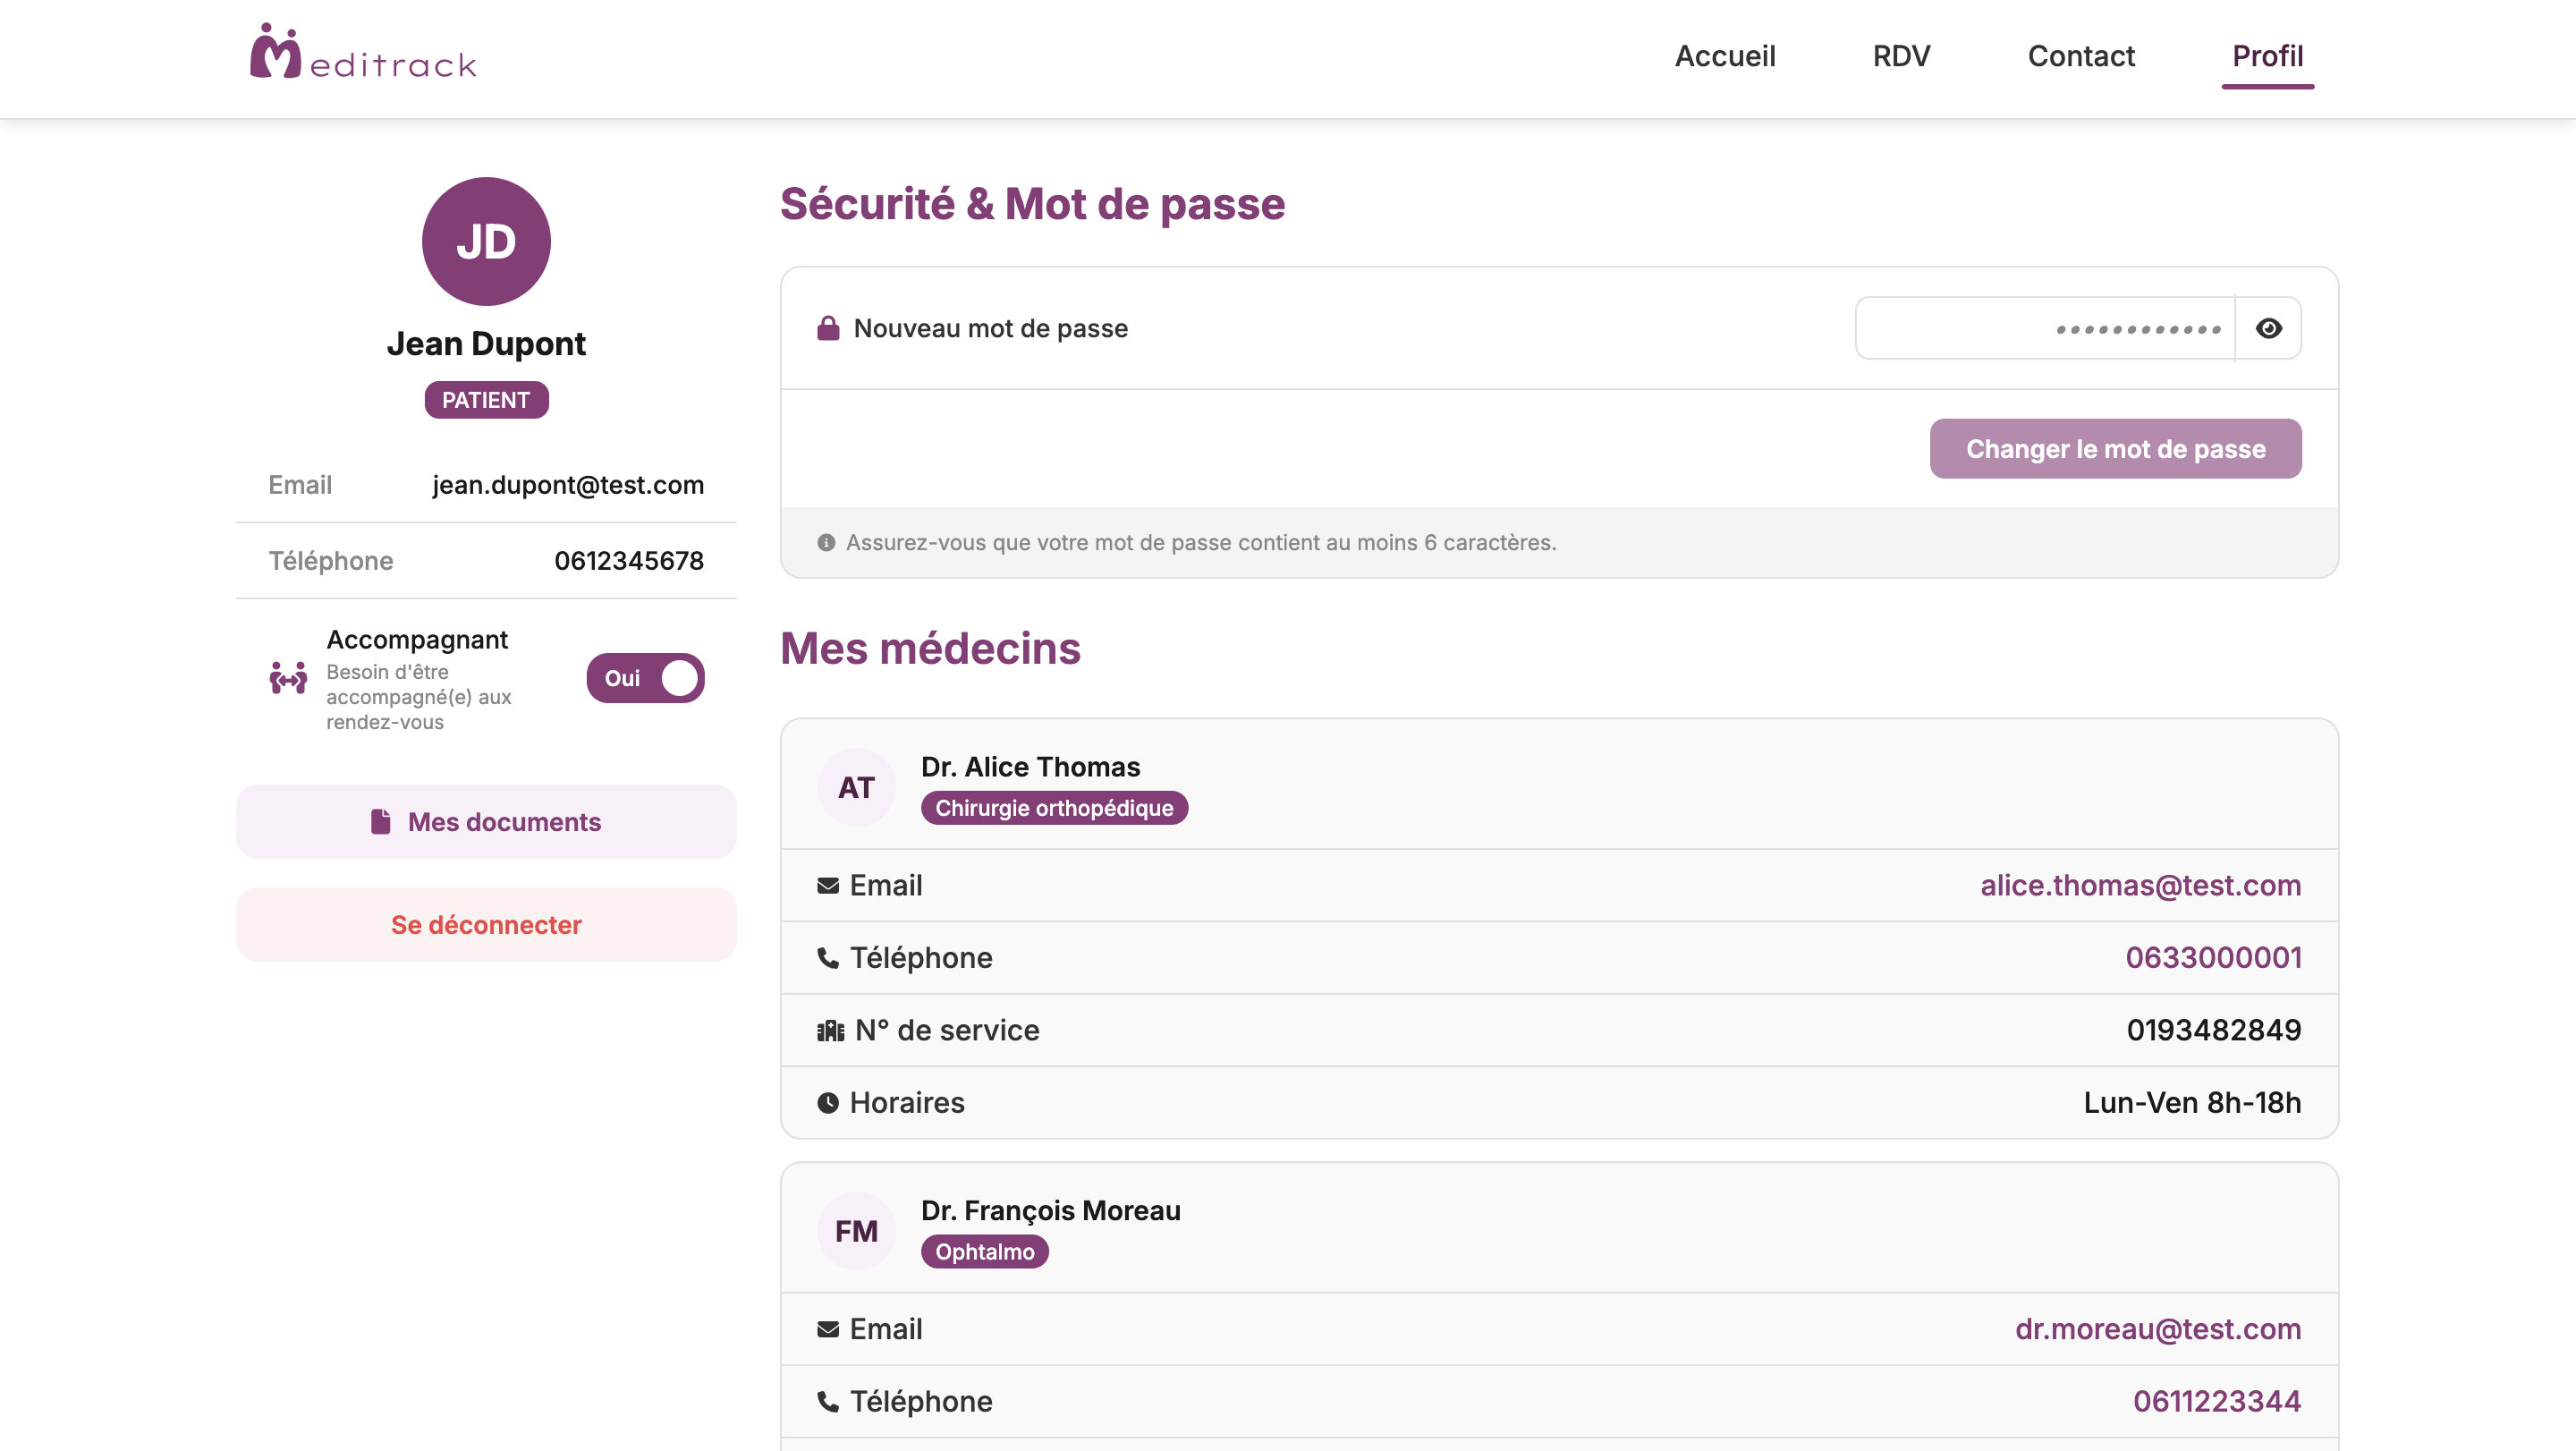
Task: Click the N° de service building icon
Action: point(830,1030)
